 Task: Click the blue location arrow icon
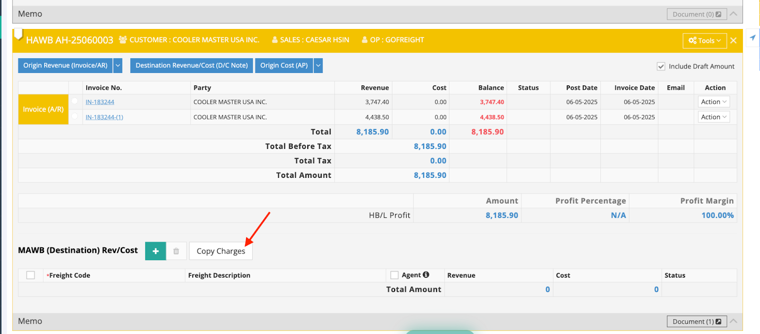pyautogui.click(x=752, y=38)
